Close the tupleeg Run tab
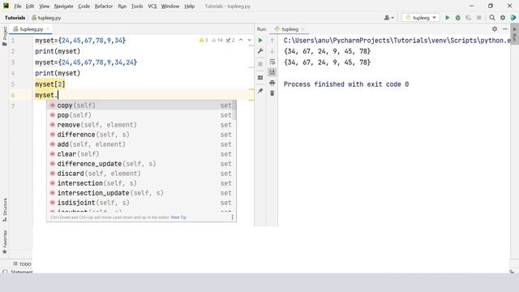Image resolution: width=519 pixels, height=292 pixels. (x=302, y=29)
